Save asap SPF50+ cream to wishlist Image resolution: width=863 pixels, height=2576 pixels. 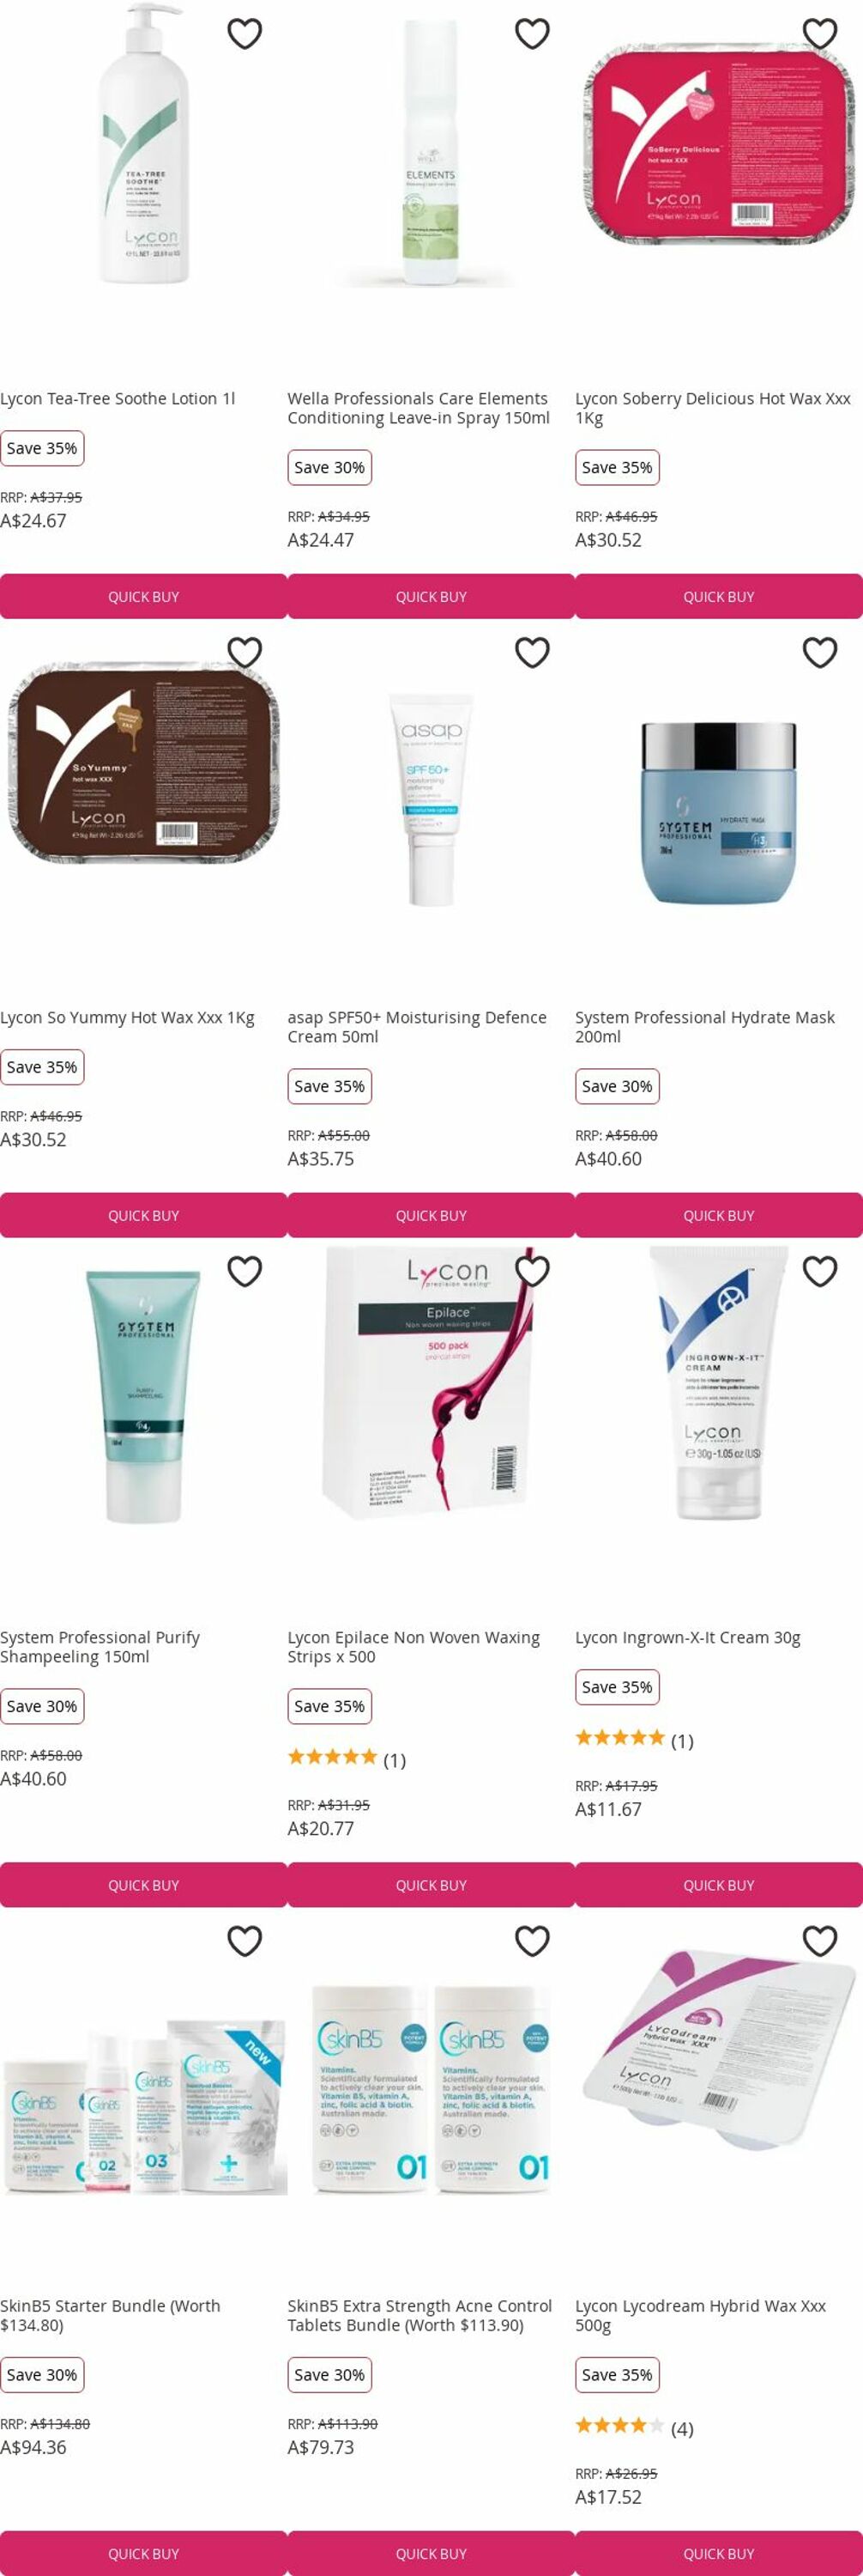pyautogui.click(x=533, y=652)
